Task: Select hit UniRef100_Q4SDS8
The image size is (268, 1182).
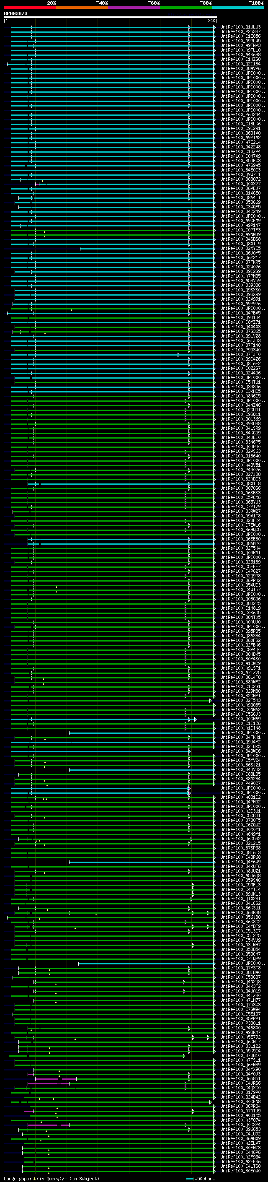Action: [240, 239]
